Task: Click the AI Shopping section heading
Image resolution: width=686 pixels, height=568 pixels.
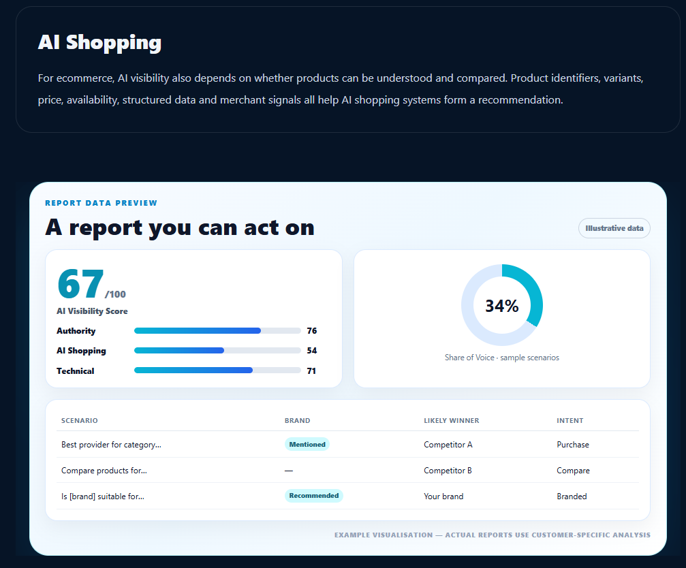Action: point(99,43)
